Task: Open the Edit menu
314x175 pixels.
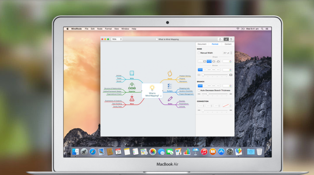Action: click(93, 29)
